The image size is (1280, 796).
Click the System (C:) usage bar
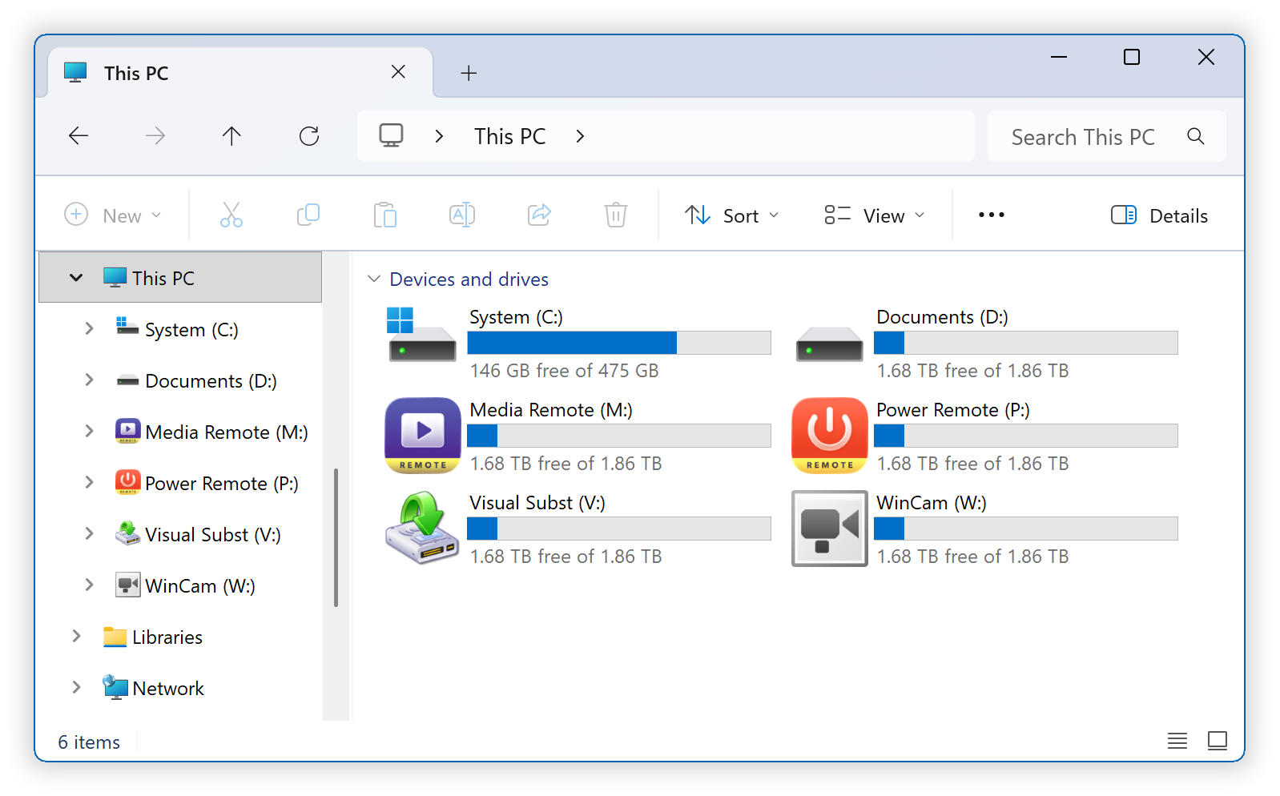point(619,343)
